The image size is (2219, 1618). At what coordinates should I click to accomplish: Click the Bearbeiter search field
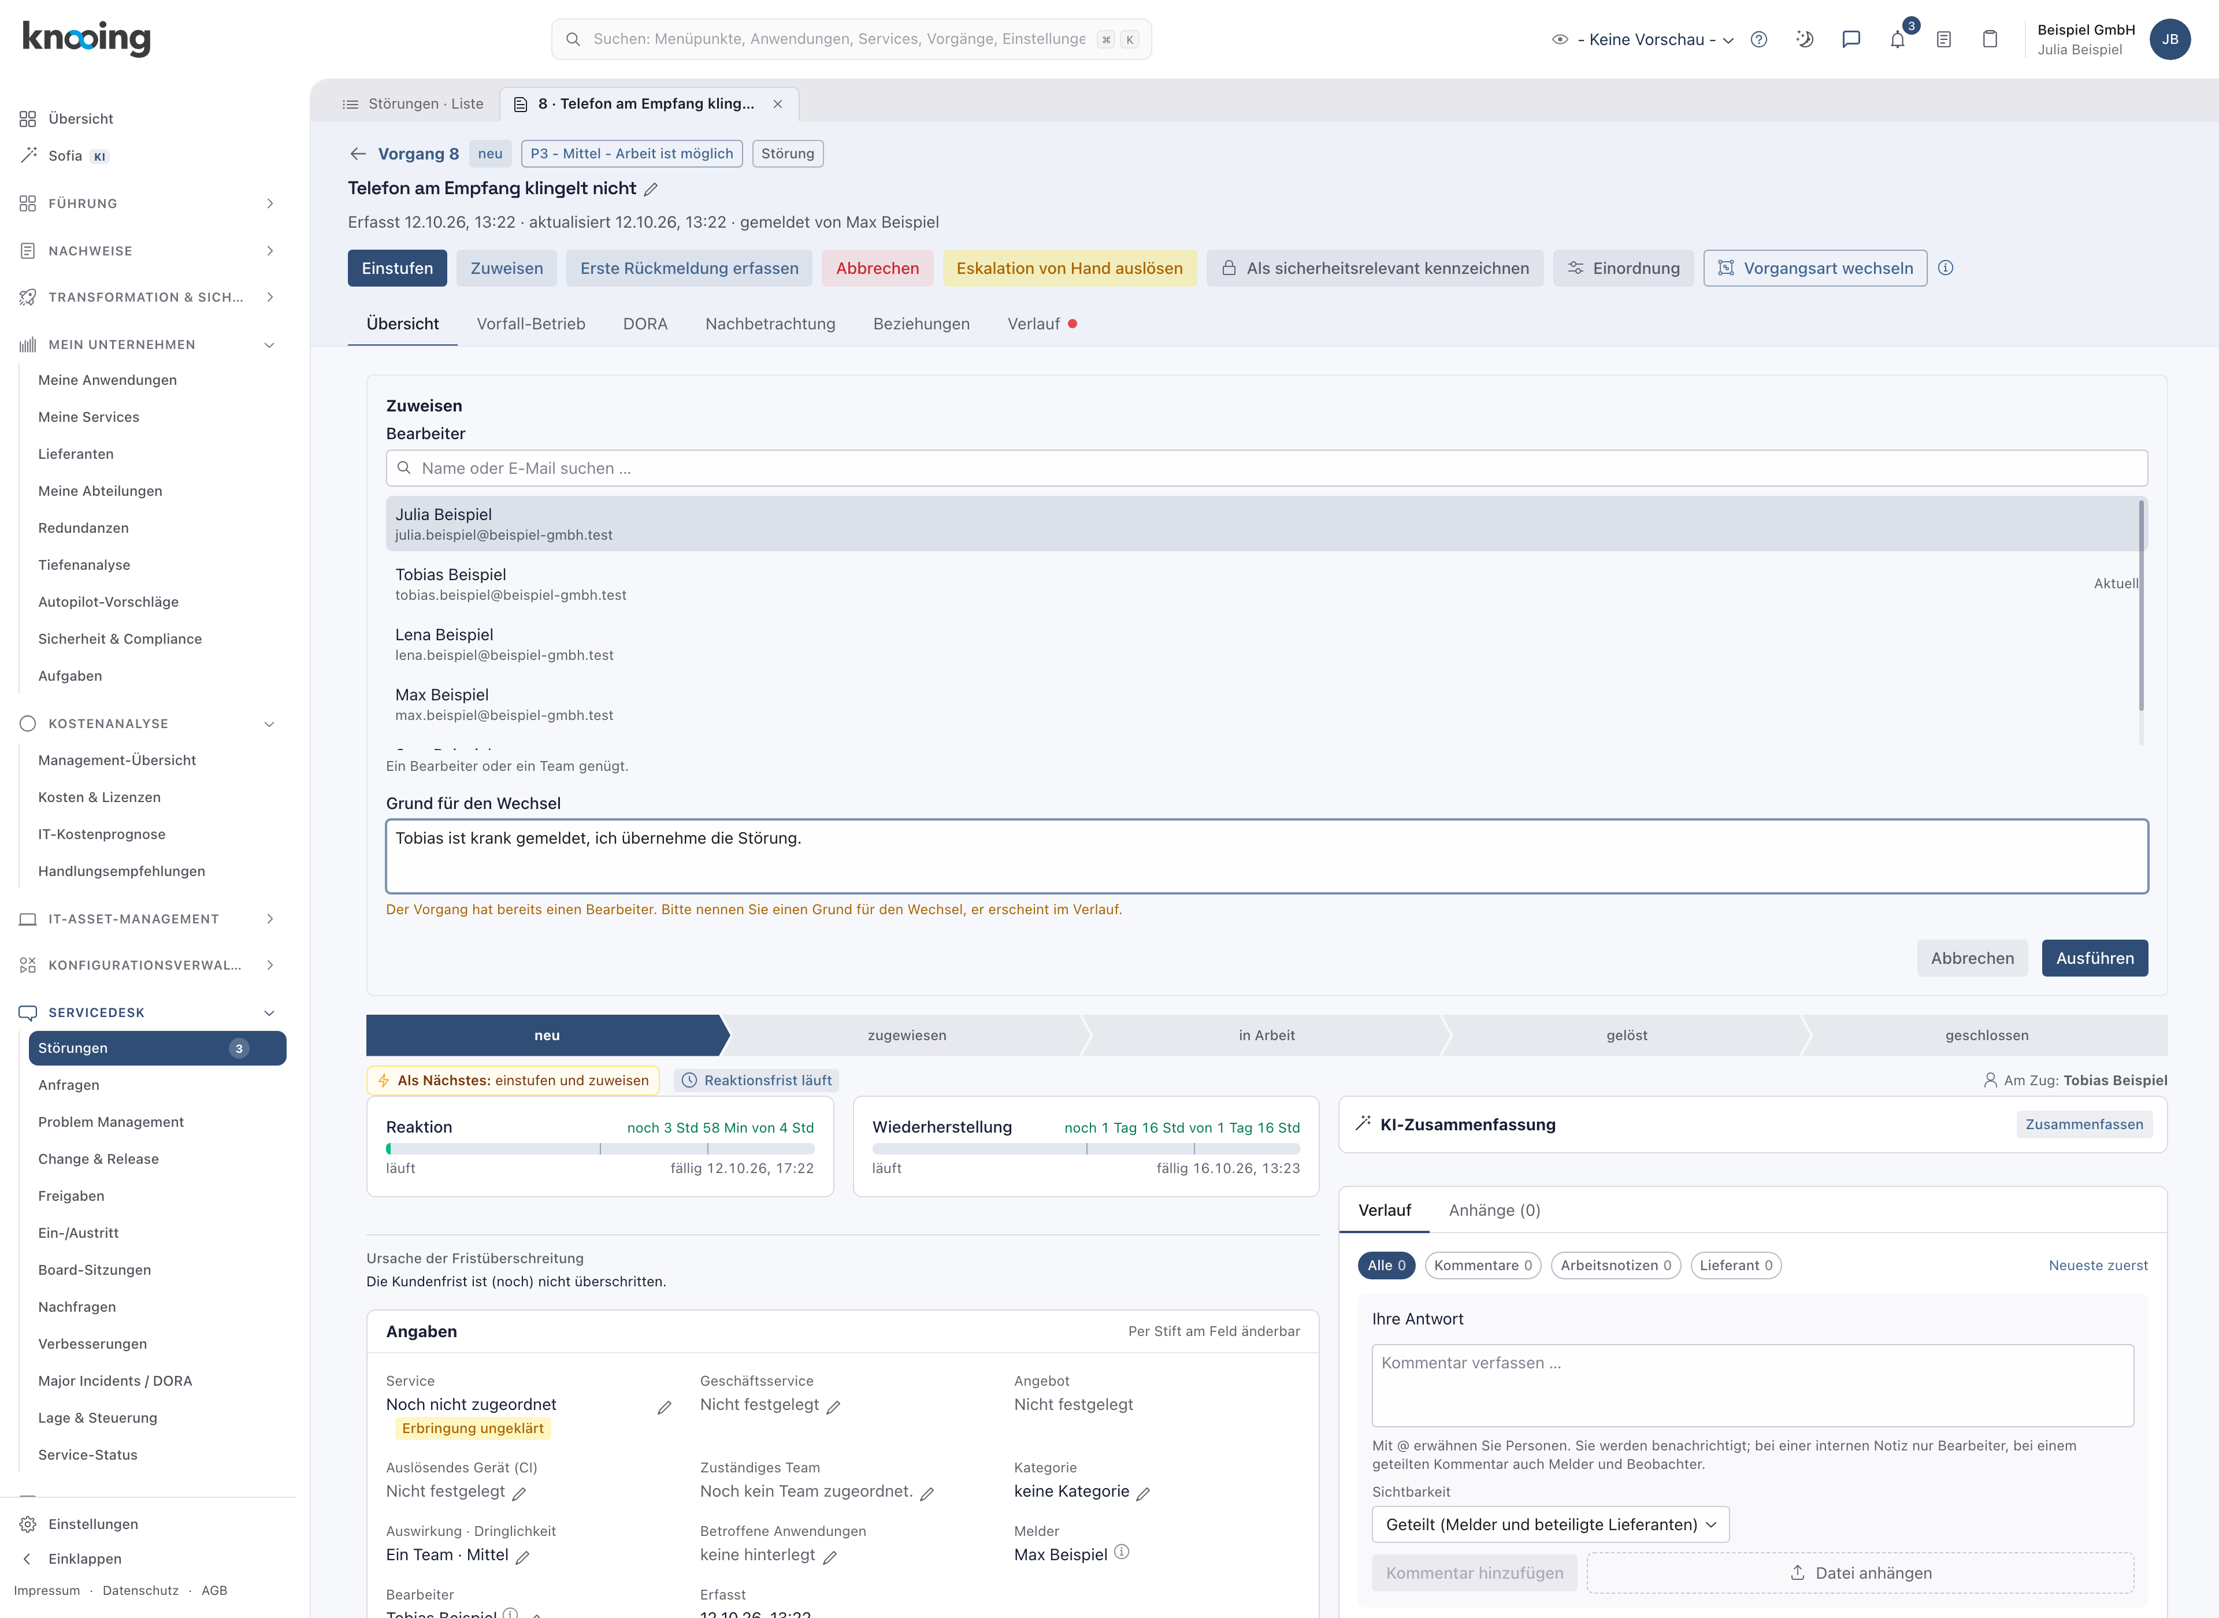1266,468
